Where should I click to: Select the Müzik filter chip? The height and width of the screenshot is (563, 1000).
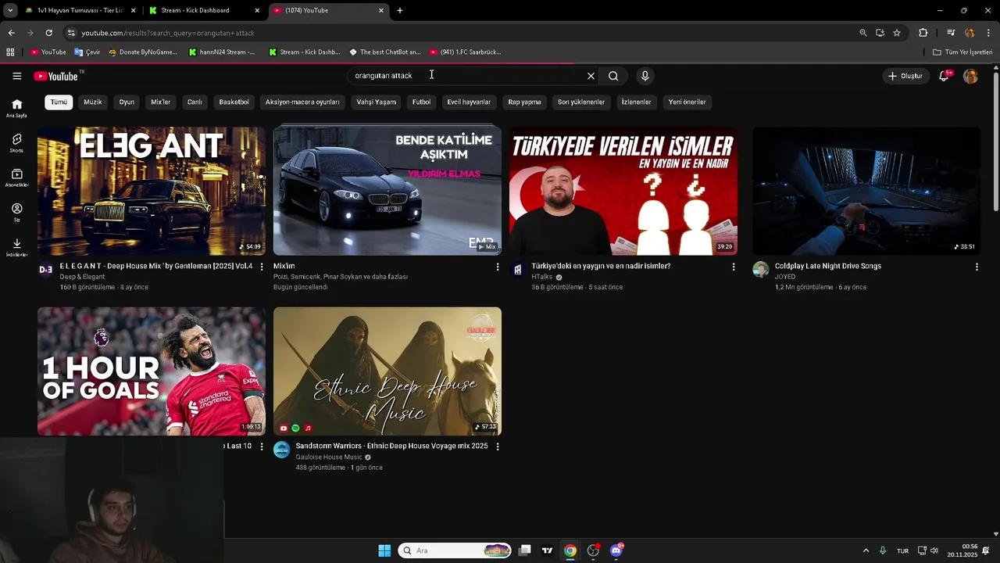[x=93, y=102]
